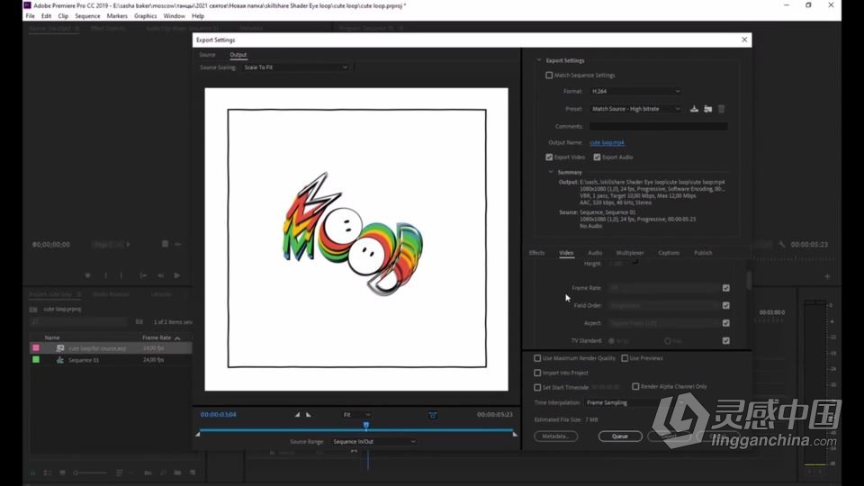
Task: Set In Point marker icon
Action: point(298,414)
